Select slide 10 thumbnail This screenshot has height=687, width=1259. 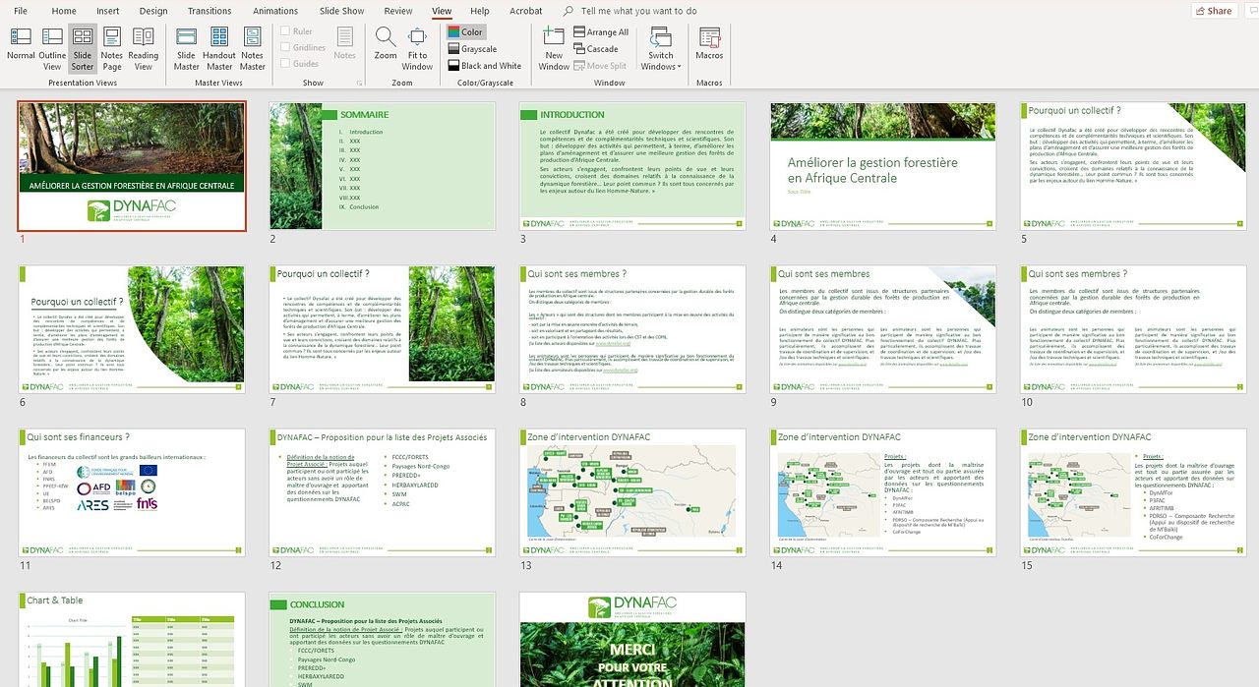tap(1133, 329)
